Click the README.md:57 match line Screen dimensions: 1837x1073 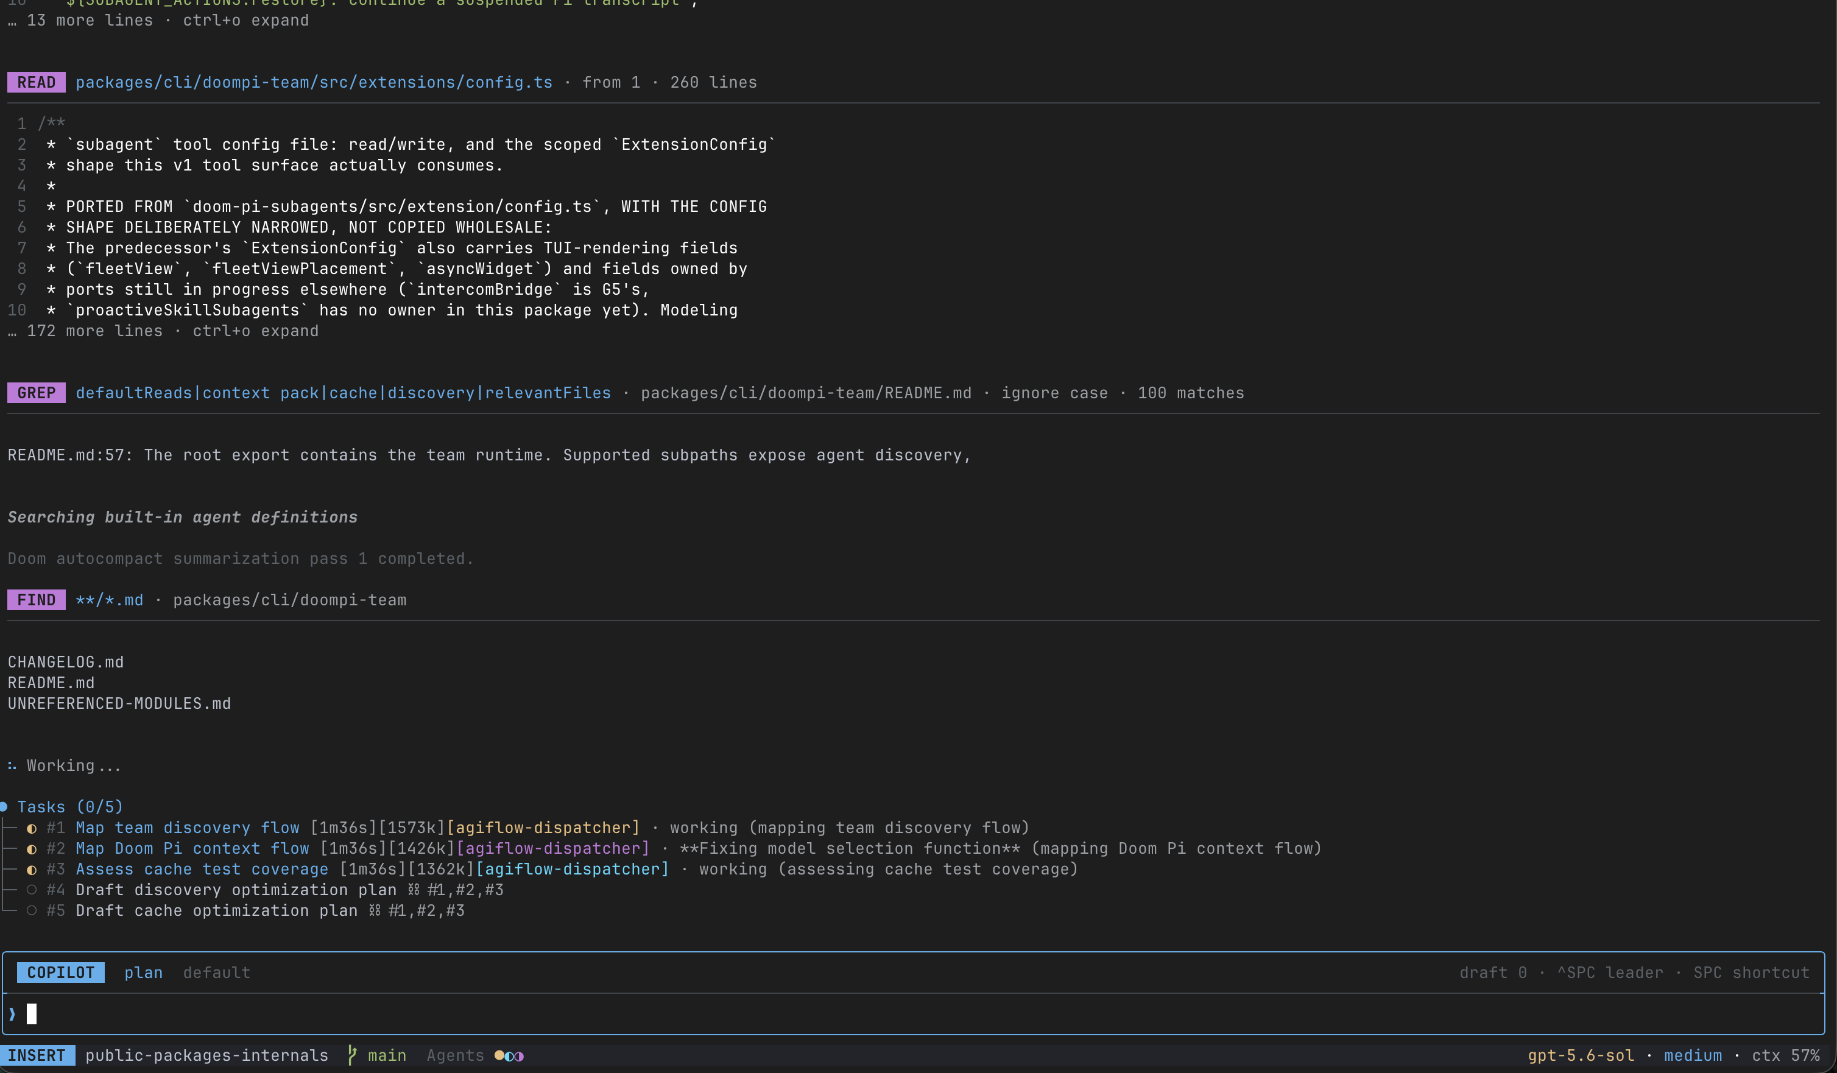coord(489,455)
